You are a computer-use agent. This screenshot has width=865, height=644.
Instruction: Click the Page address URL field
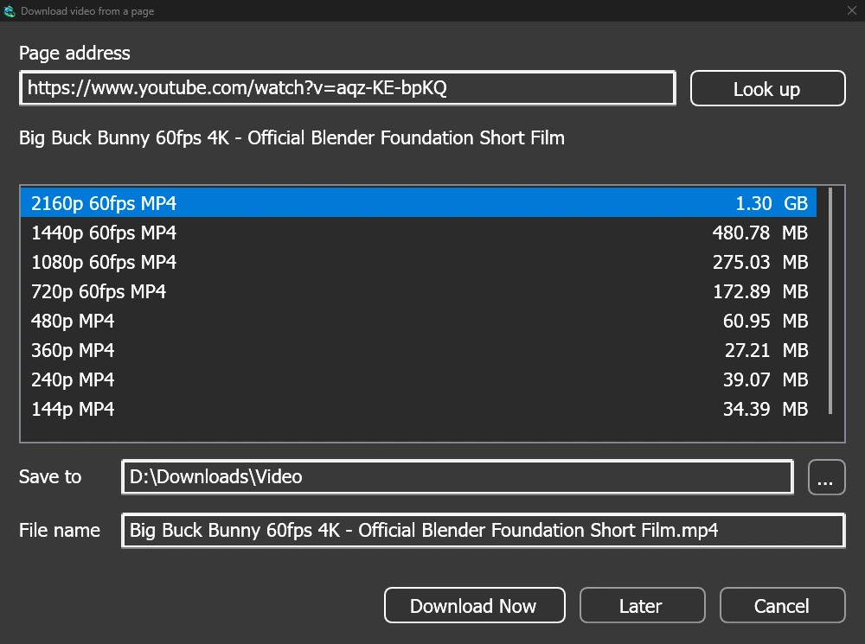(x=348, y=88)
